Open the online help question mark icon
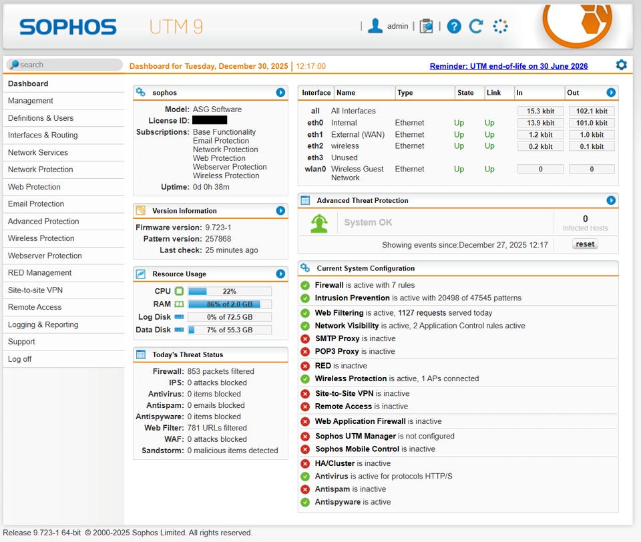The height and width of the screenshot is (542, 641). pos(454,26)
